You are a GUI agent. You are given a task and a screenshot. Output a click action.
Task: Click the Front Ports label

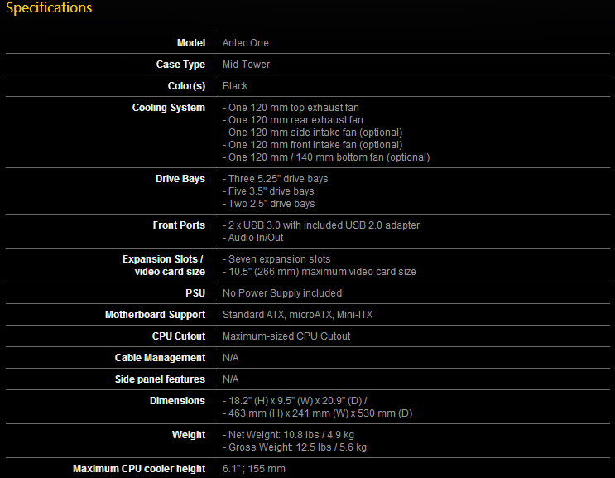point(179,225)
